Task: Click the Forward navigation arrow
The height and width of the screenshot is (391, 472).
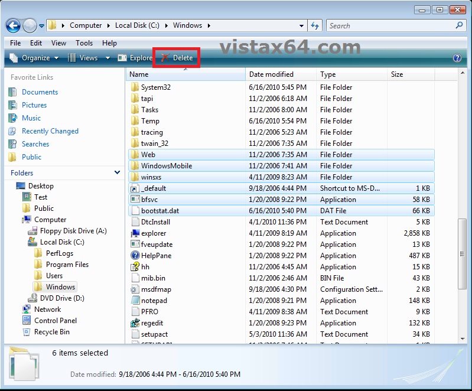Action: [x=30, y=26]
